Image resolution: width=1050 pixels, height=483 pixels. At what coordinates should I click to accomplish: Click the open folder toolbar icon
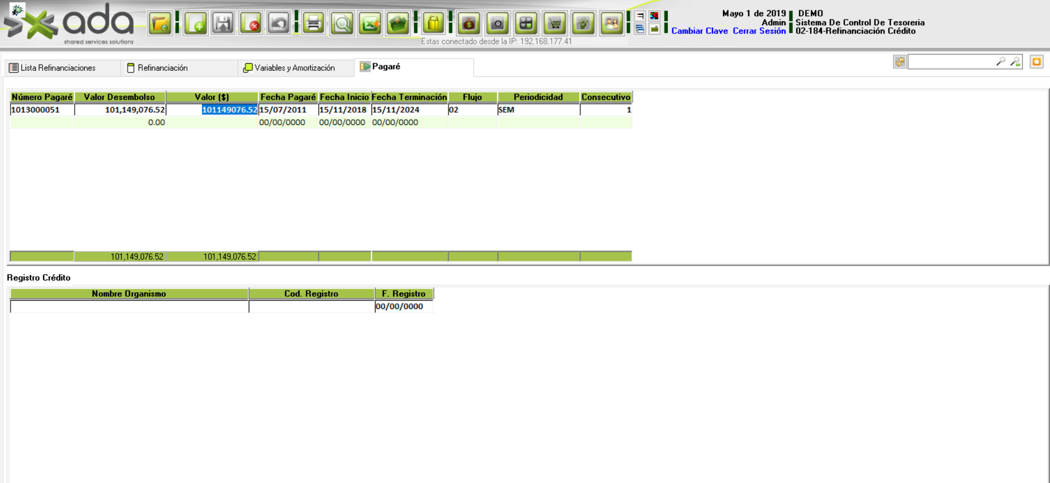160,23
